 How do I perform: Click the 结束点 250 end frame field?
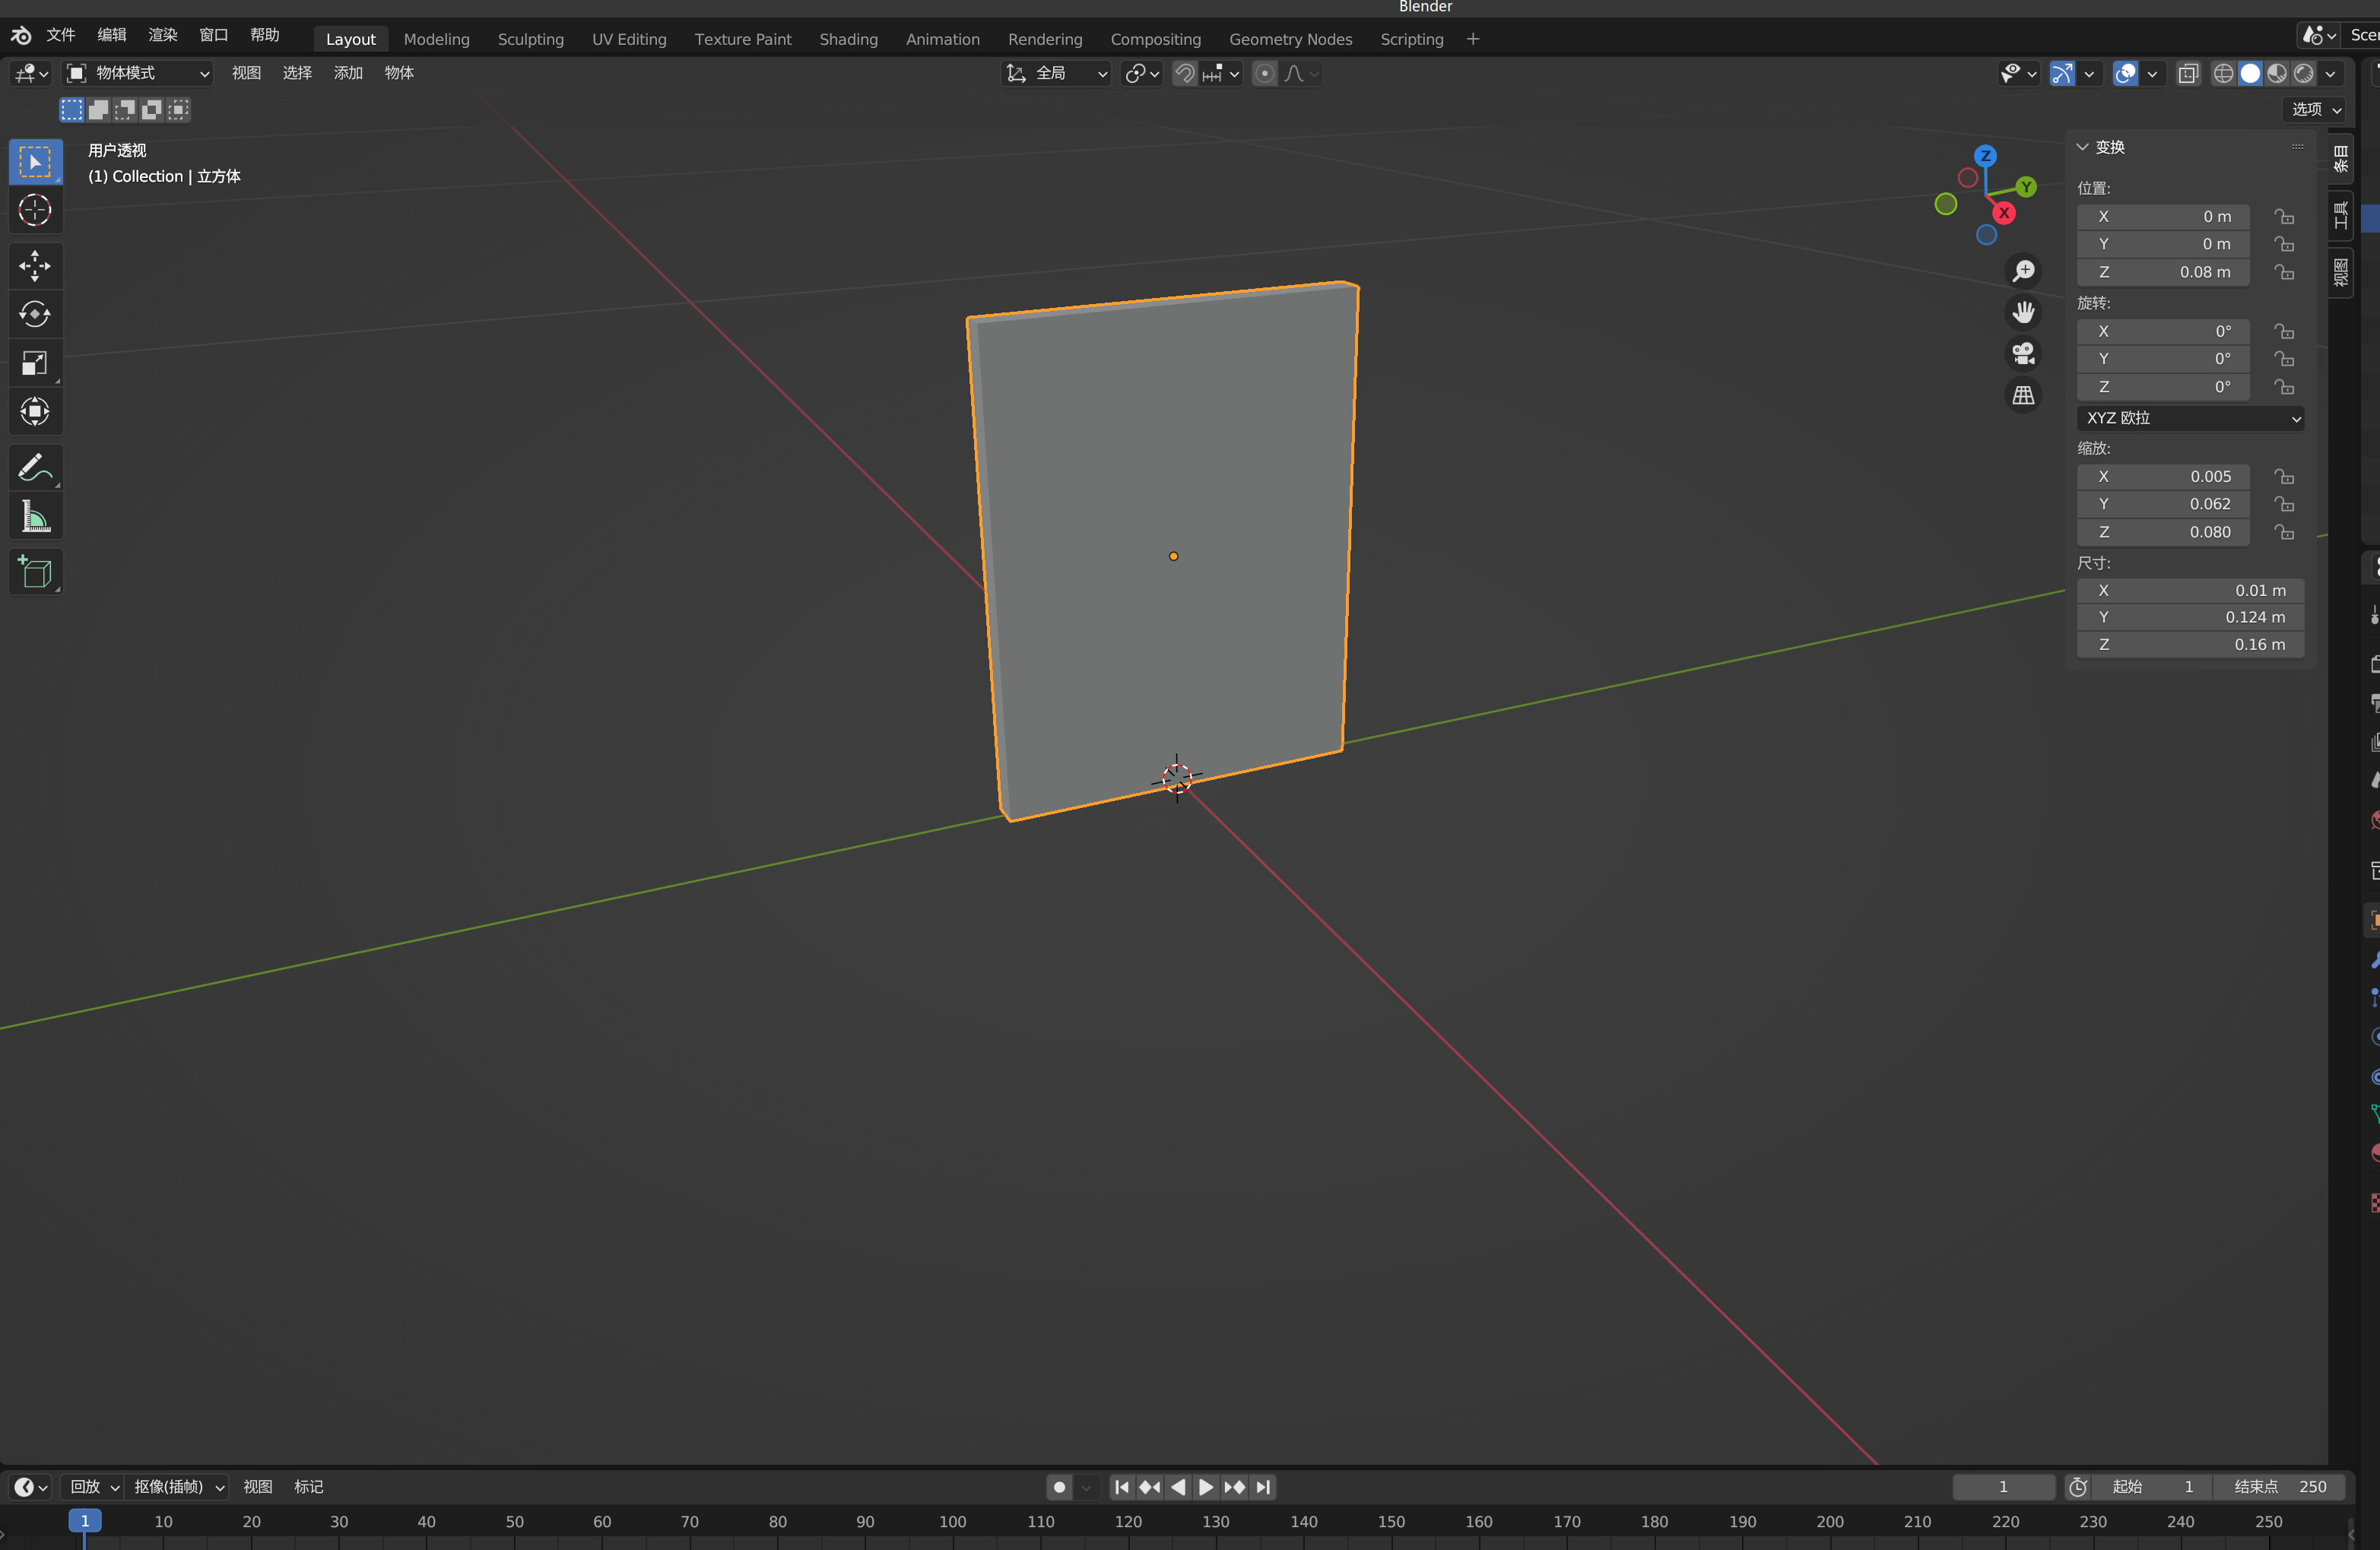point(2280,1487)
